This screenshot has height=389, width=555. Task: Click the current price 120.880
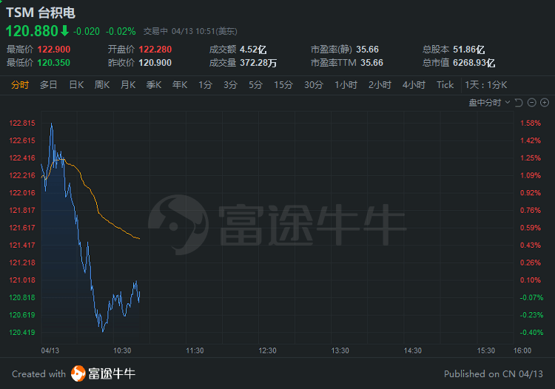click(32, 31)
